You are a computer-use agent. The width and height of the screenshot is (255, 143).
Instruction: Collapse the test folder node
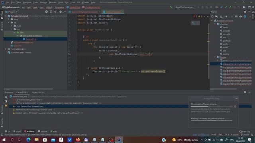click(x=12, y=29)
